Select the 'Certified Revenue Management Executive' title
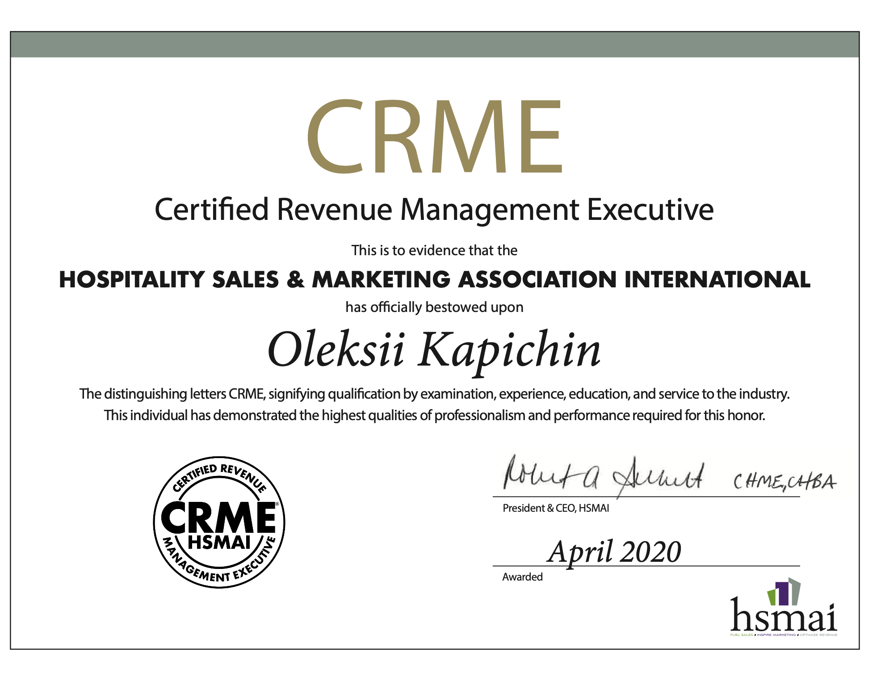This screenshot has width=881, height=682. (x=434, y=210)
